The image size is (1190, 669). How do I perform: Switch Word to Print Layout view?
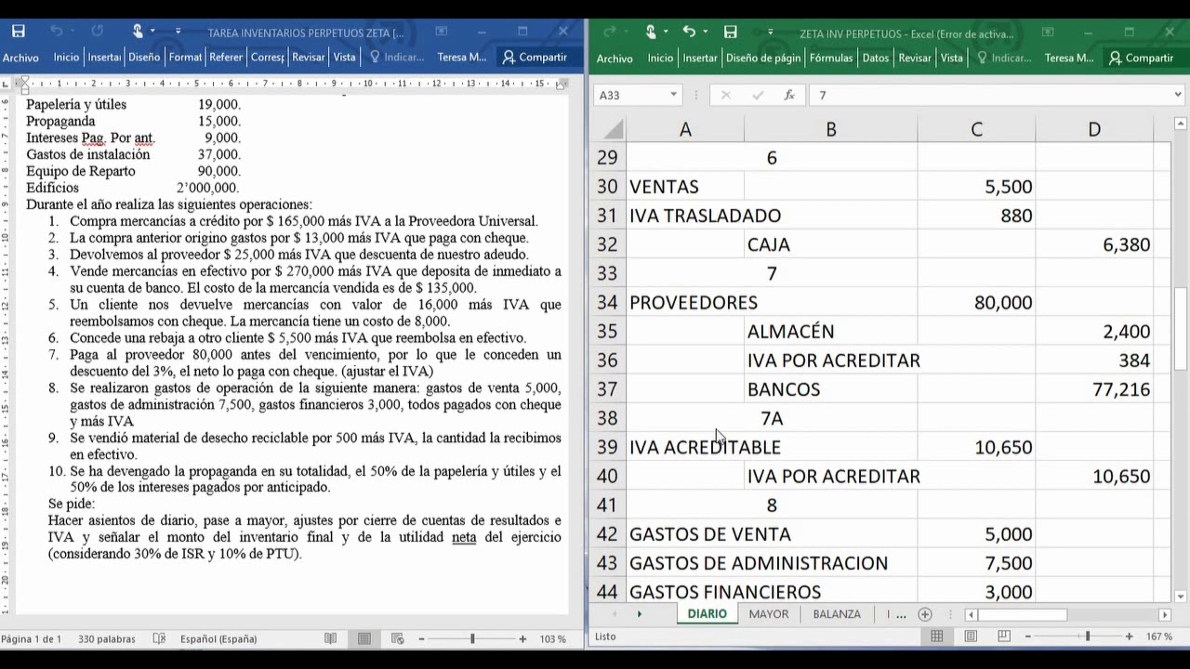pos(364,638)
